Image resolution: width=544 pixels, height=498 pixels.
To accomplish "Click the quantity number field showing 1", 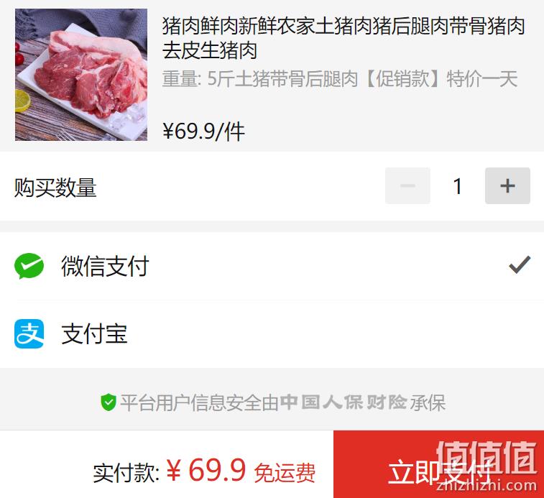I will click(x=458, y=186).
